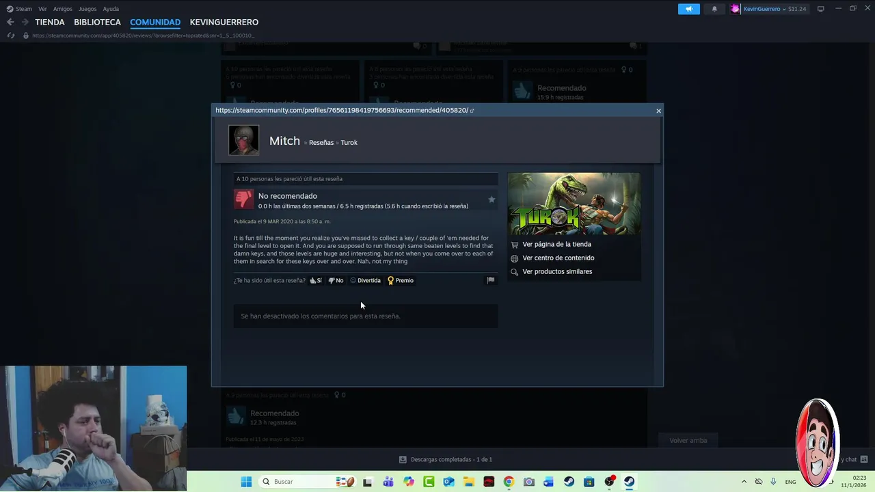Open the Reseñas breadcrumb link
Viewport: 875px width, 492px height.
321,143
